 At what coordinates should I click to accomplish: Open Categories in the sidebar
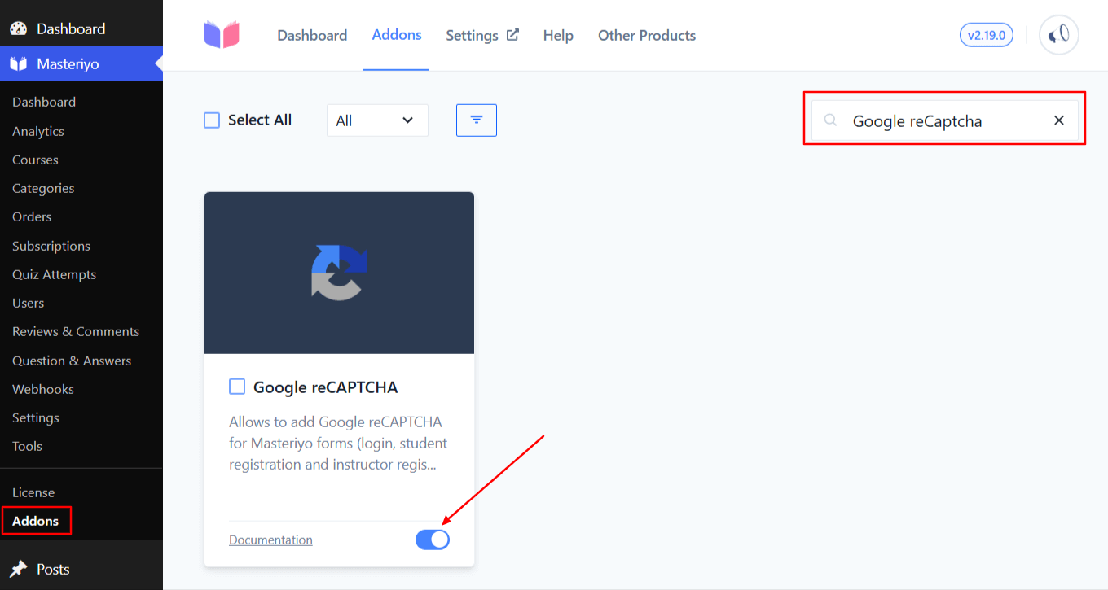point(43,188)
